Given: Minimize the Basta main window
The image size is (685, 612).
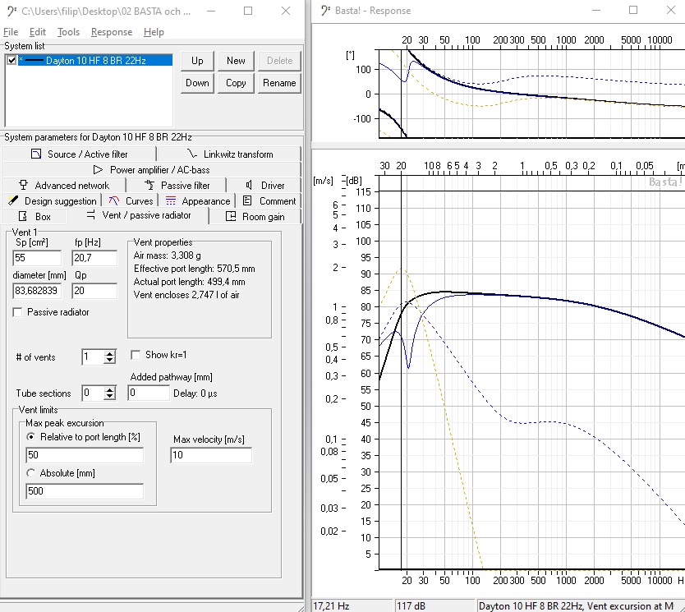Looking at the screenshot, I should point(211,11).
